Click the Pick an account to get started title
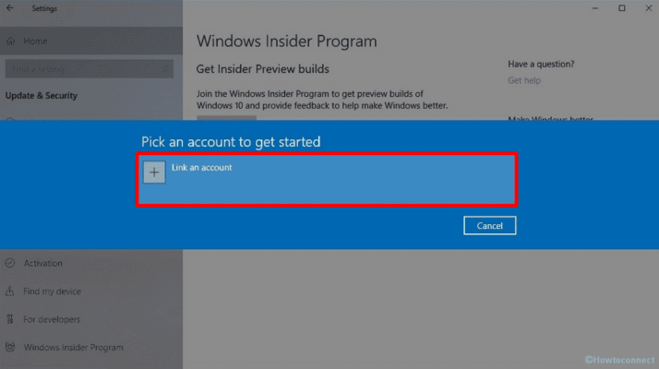This screenshot has height=369, width=659. pyautogui.click(x=231, y=142)
